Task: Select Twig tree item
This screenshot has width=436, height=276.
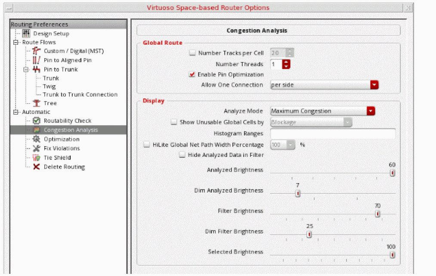Action: [49, 86]
